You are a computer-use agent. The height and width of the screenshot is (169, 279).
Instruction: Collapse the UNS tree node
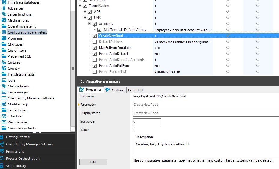tap(85, 18)
